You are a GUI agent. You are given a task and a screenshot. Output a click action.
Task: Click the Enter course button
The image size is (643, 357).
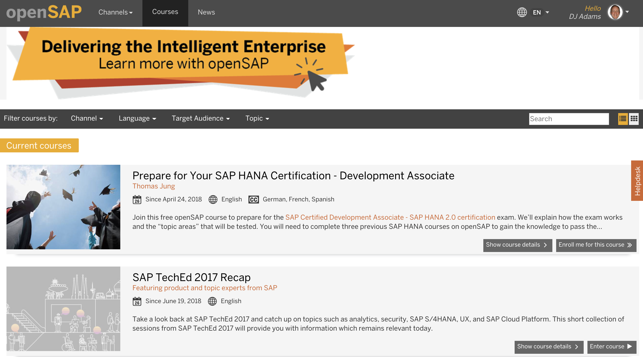[x=612, y=347]
